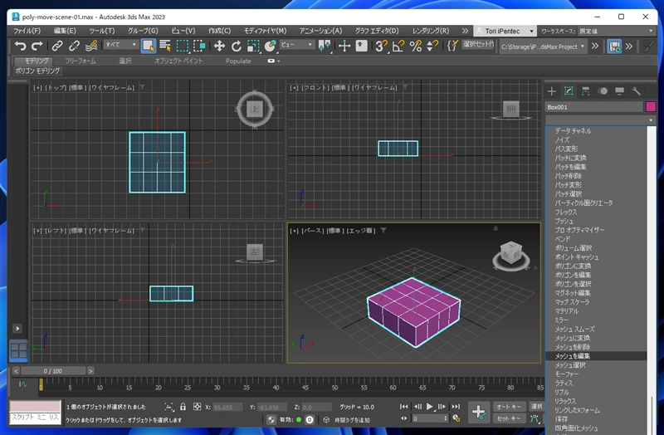Open the ファイル(F) menu
Viewport: 664px width, 435px height.
(x=27, y=31)
